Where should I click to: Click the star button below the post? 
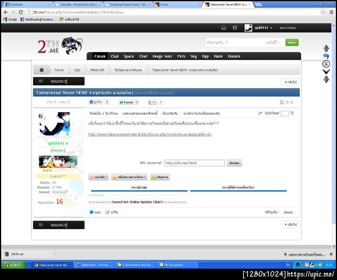pos(129,177)
